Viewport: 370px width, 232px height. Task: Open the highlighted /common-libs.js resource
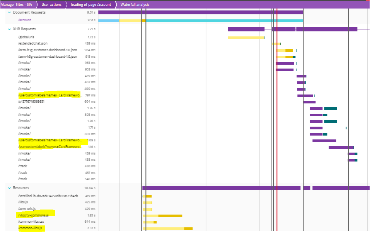[x=31, y=229]
